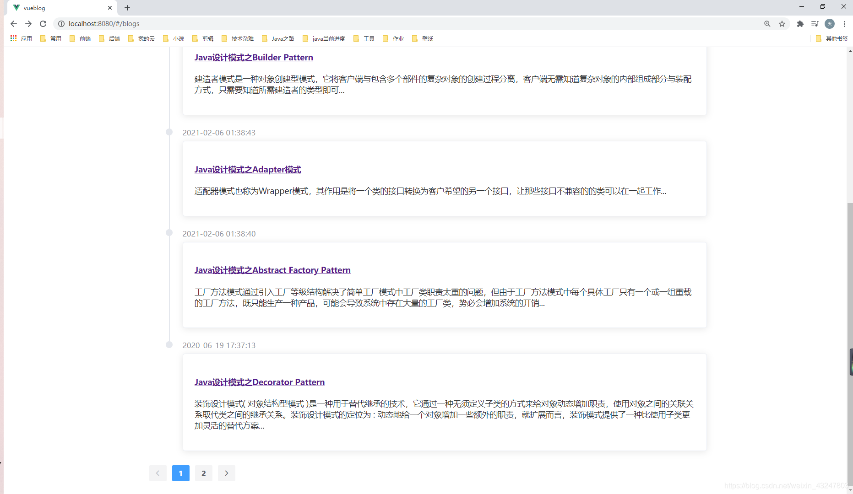
Task: Open the Java设计模式之Builder Pattern post
Action: tap(254, 57)
